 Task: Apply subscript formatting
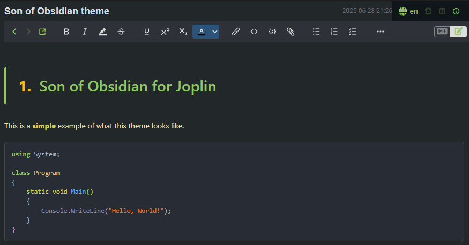183,32
